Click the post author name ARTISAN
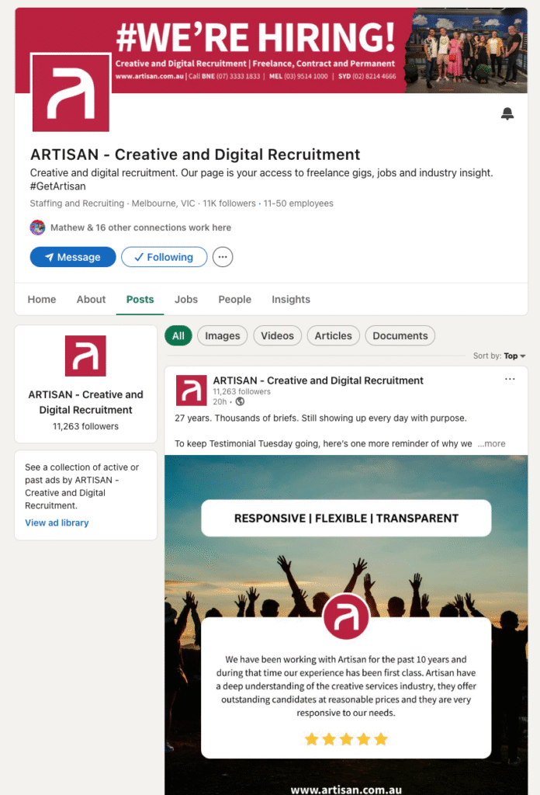The height and width of the screenshot is (795, 540). tap(318, 380)
